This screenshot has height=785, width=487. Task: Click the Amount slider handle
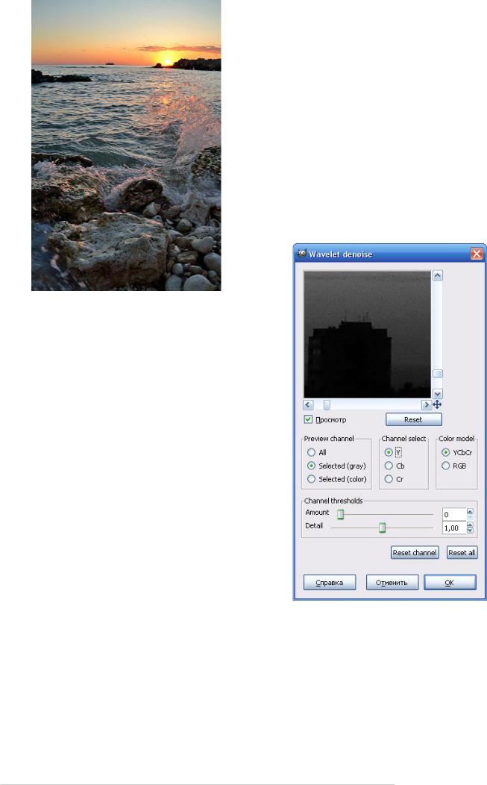340,514
